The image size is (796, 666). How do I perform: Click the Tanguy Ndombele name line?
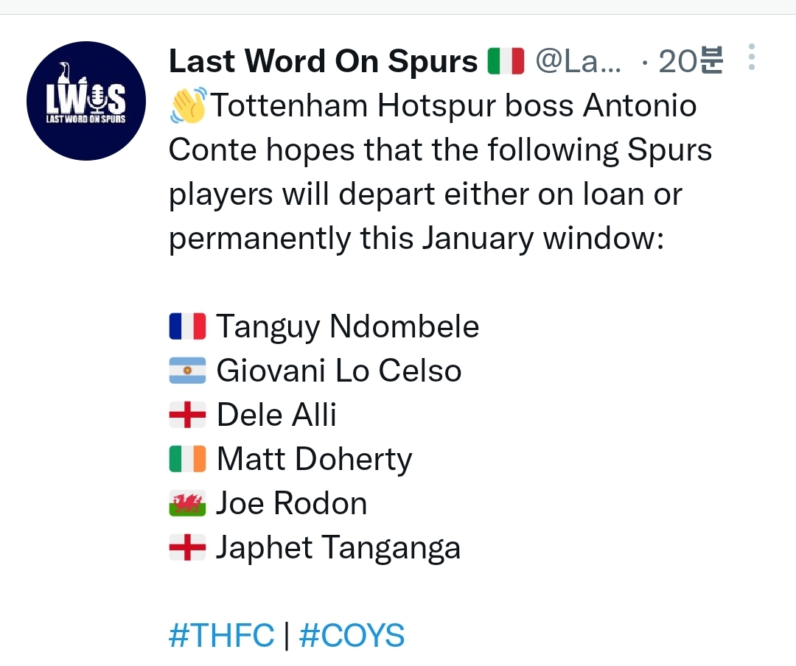pyautogui.click(x=347, y=327)
